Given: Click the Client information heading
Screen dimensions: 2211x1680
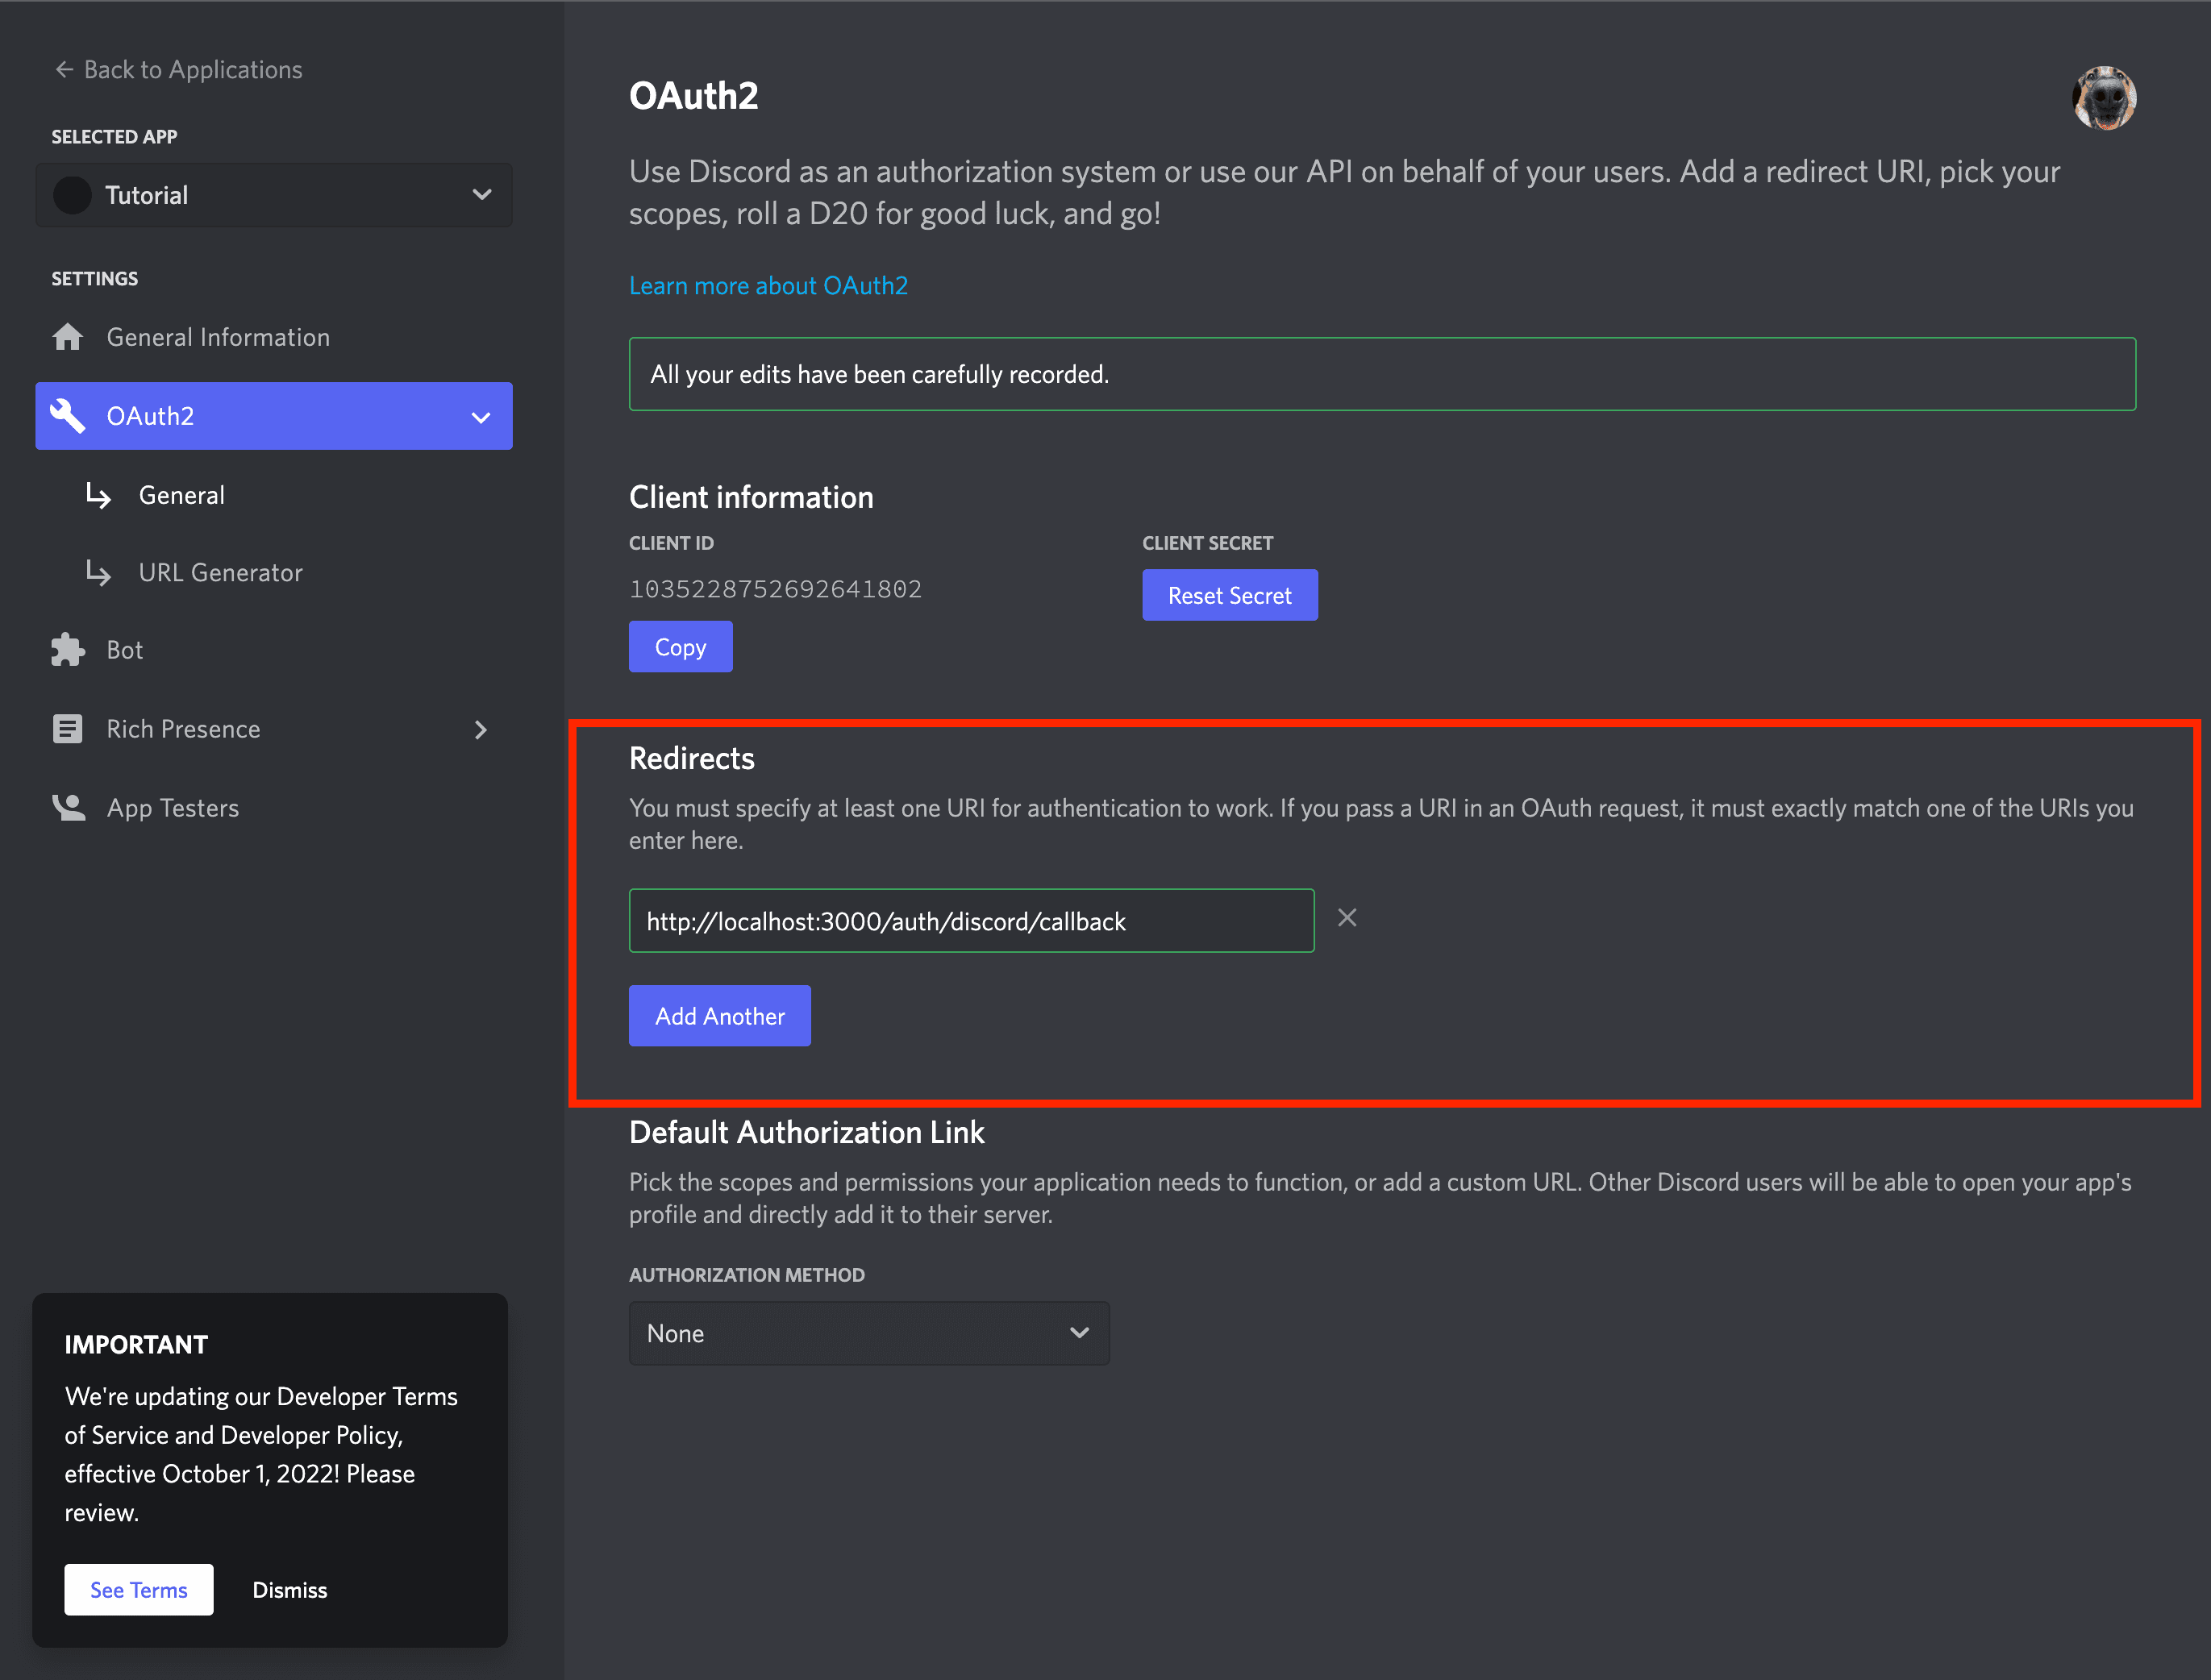Looking at the screenshot, I should pyautogui.click(x=751, y=497).
